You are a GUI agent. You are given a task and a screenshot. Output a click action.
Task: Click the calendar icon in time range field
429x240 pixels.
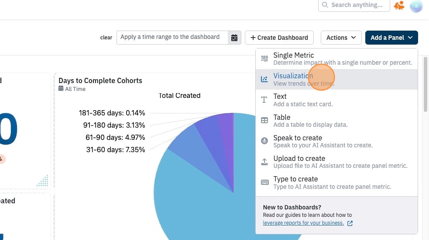pos(234,38)
